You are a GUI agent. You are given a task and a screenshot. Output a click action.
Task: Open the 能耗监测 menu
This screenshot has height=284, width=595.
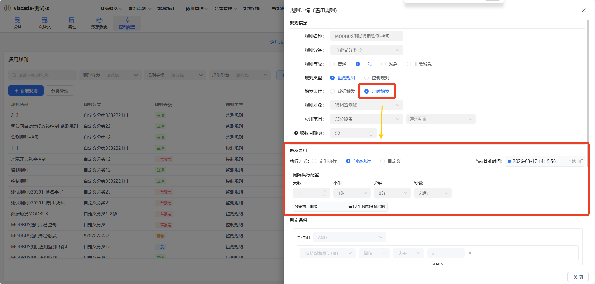point(140,8)
